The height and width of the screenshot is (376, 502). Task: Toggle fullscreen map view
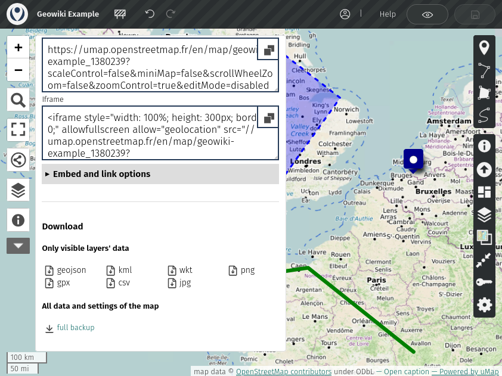18,130
